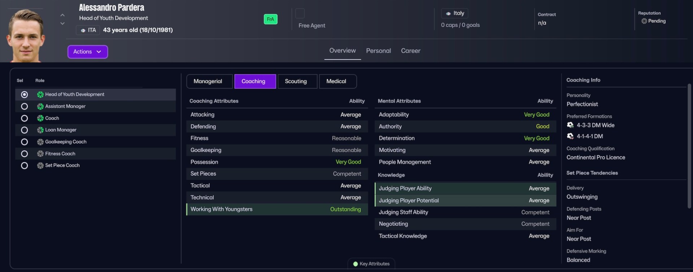Open the Personal tab
693x272 pixels.
[378, 51]
